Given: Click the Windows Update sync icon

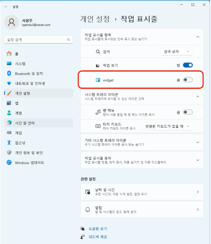Looking at the screenshot, I should click(9, 162).
